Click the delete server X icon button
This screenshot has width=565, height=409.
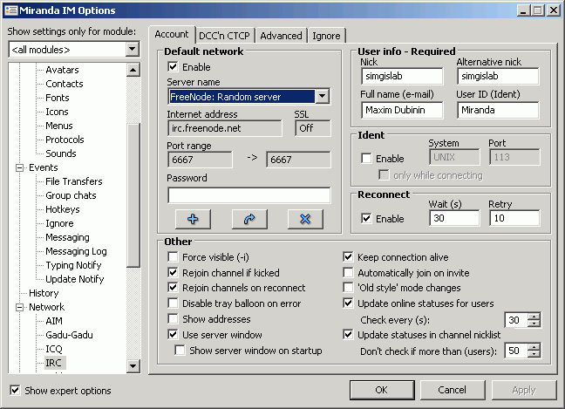[305, 219]
